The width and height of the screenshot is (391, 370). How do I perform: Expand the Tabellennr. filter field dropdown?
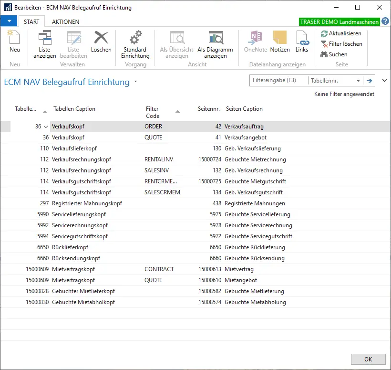tap(359, 81)
